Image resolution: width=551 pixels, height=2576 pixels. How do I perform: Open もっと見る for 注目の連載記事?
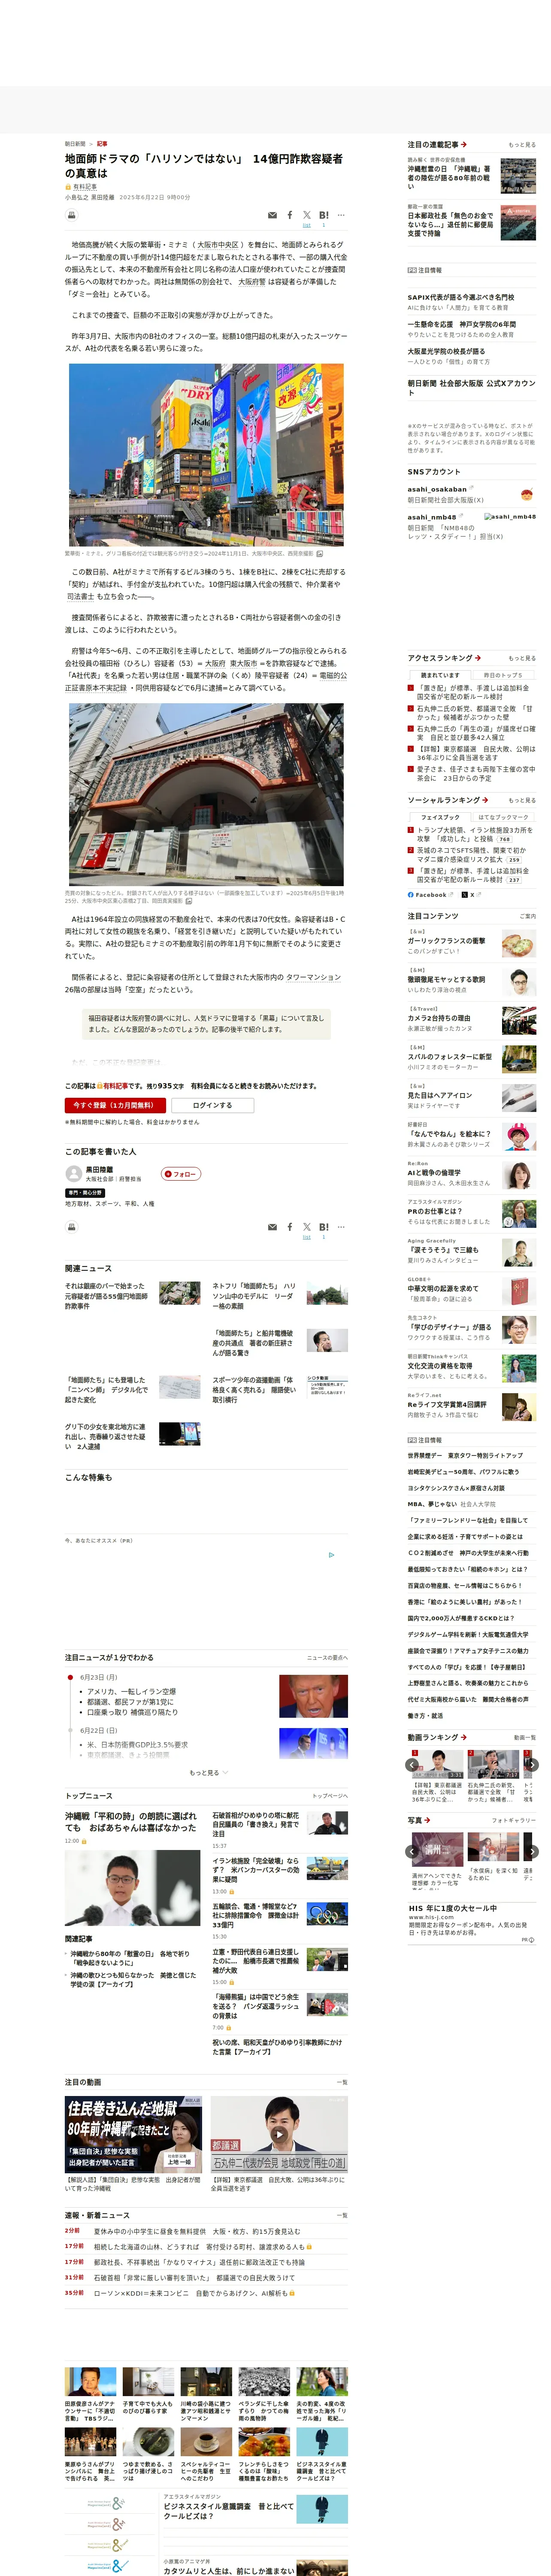coord(522,145)
